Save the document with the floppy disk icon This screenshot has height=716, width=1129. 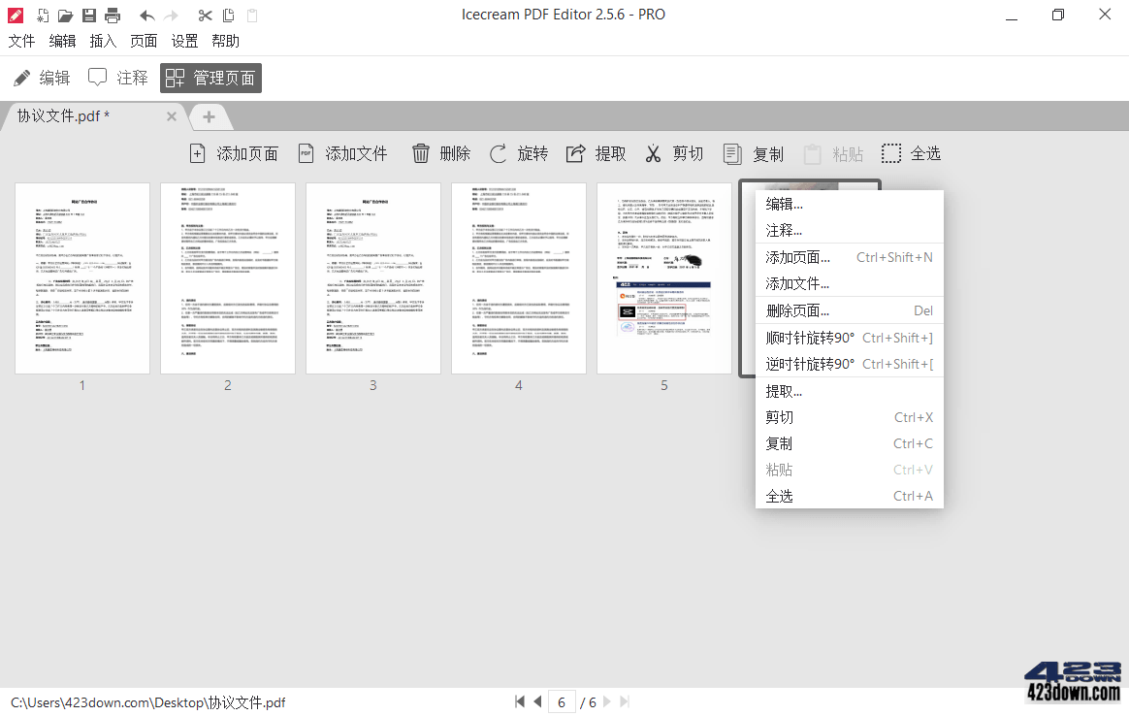[x=89, y=15]
